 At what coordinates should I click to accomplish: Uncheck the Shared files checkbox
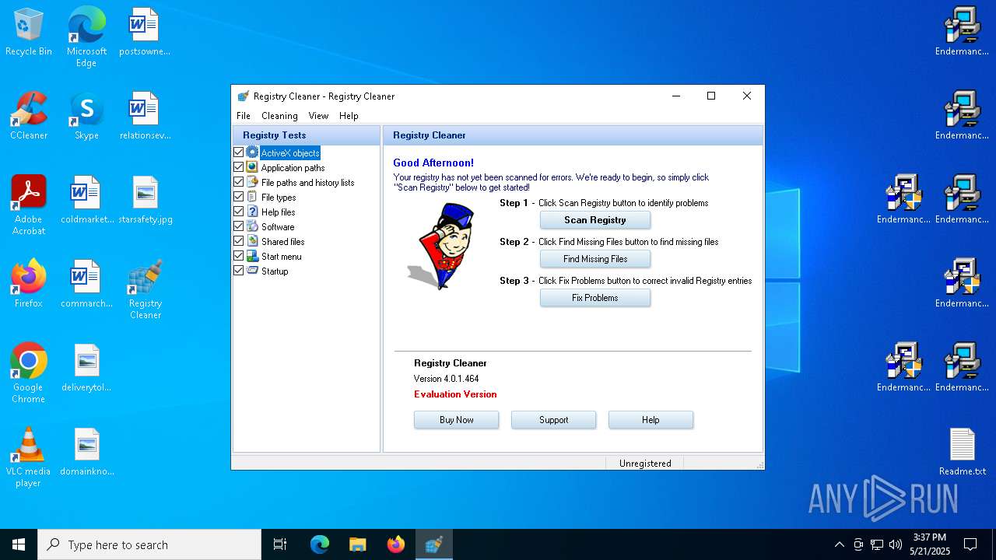coord(239,241)
